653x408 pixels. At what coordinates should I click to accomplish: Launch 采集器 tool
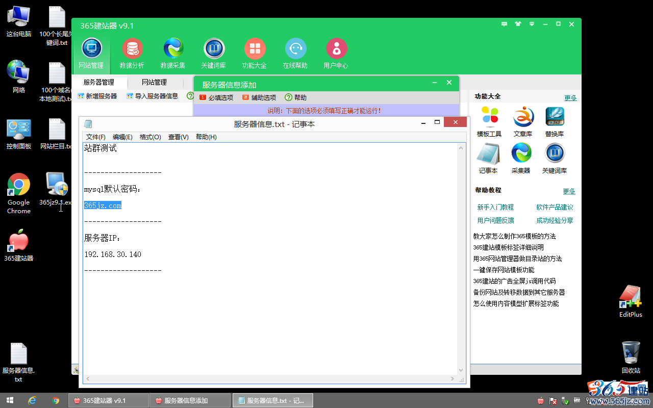(x=521, y=159)
